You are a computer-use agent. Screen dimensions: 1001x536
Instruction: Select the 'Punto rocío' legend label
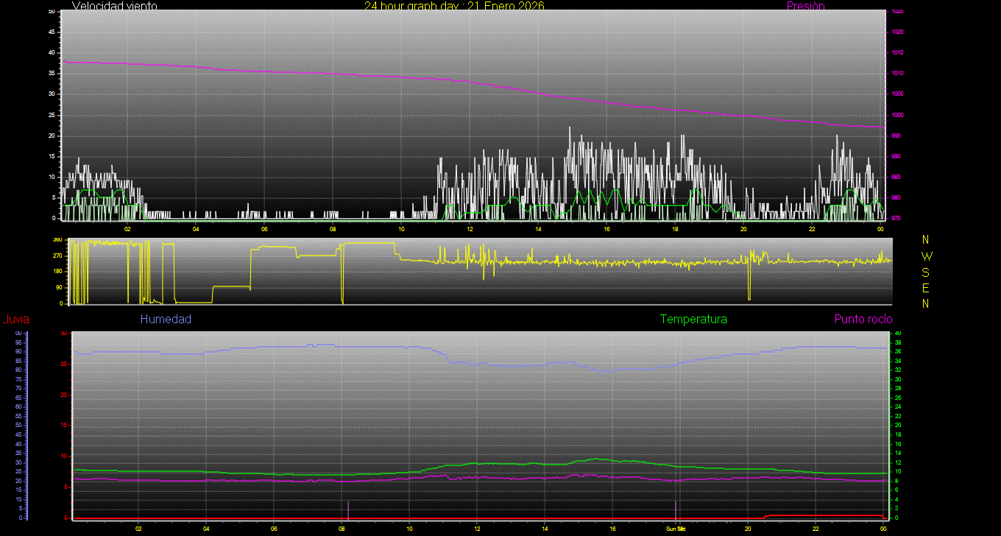click(x=863, y=320)
